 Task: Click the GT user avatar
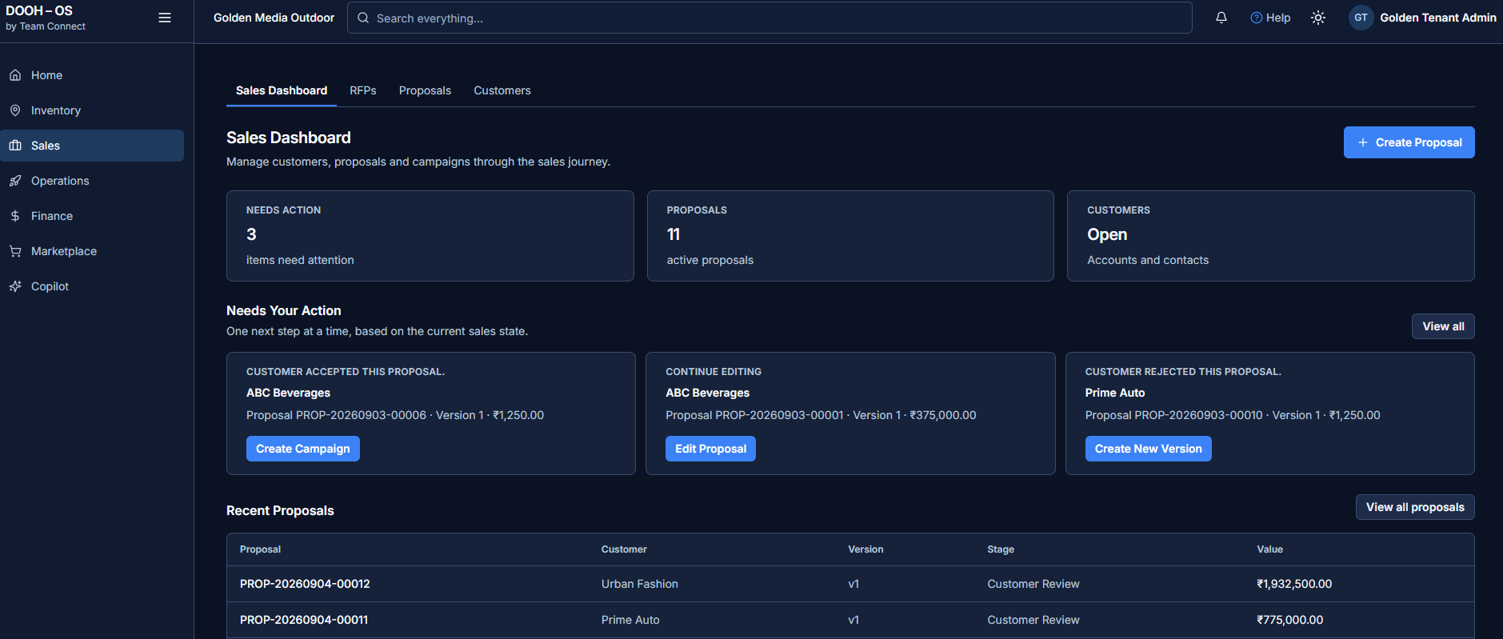click(x=1361, y=18)
